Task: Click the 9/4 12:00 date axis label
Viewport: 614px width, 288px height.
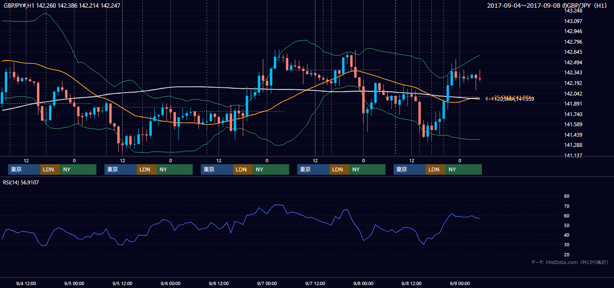Action: pos(26,283)
